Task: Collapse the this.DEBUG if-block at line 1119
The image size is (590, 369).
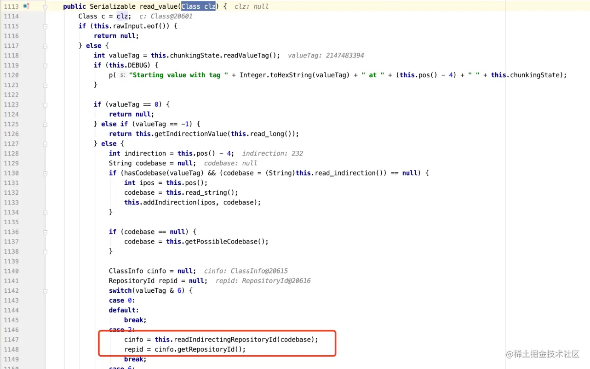Action: pos(45,65)
